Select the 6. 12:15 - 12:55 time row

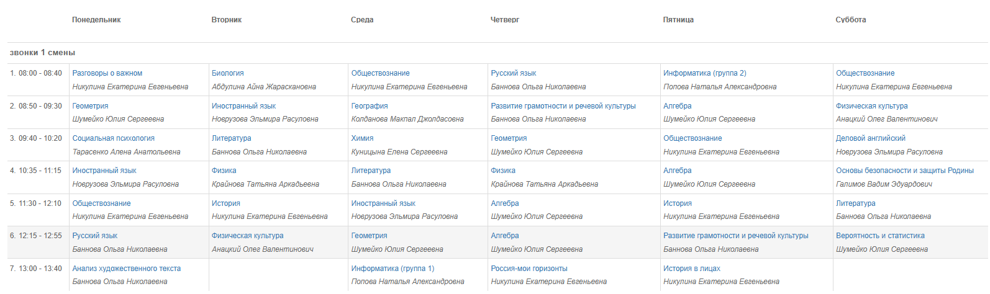497,243
